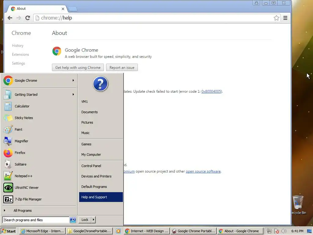Switch to Microsoft Edge taskbar item

coord(42,231)
